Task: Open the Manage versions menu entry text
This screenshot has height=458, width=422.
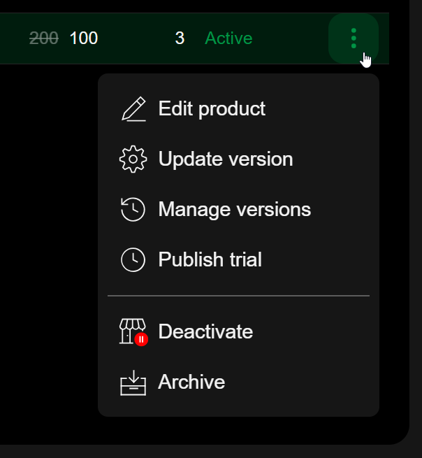Action: (x=234, y=210)
